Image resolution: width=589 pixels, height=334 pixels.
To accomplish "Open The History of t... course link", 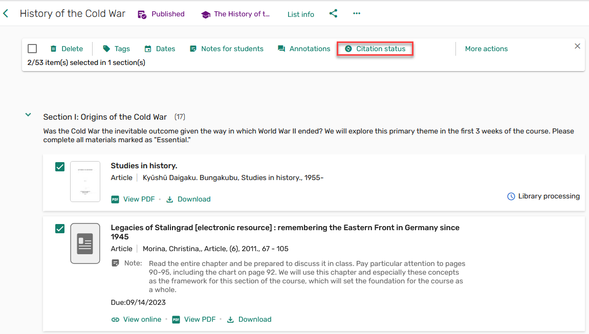I will click(242, 14).
